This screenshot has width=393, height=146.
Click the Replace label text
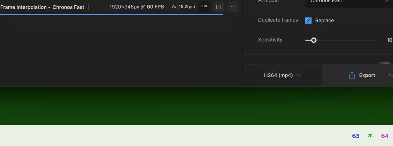(x=324, y=21)
